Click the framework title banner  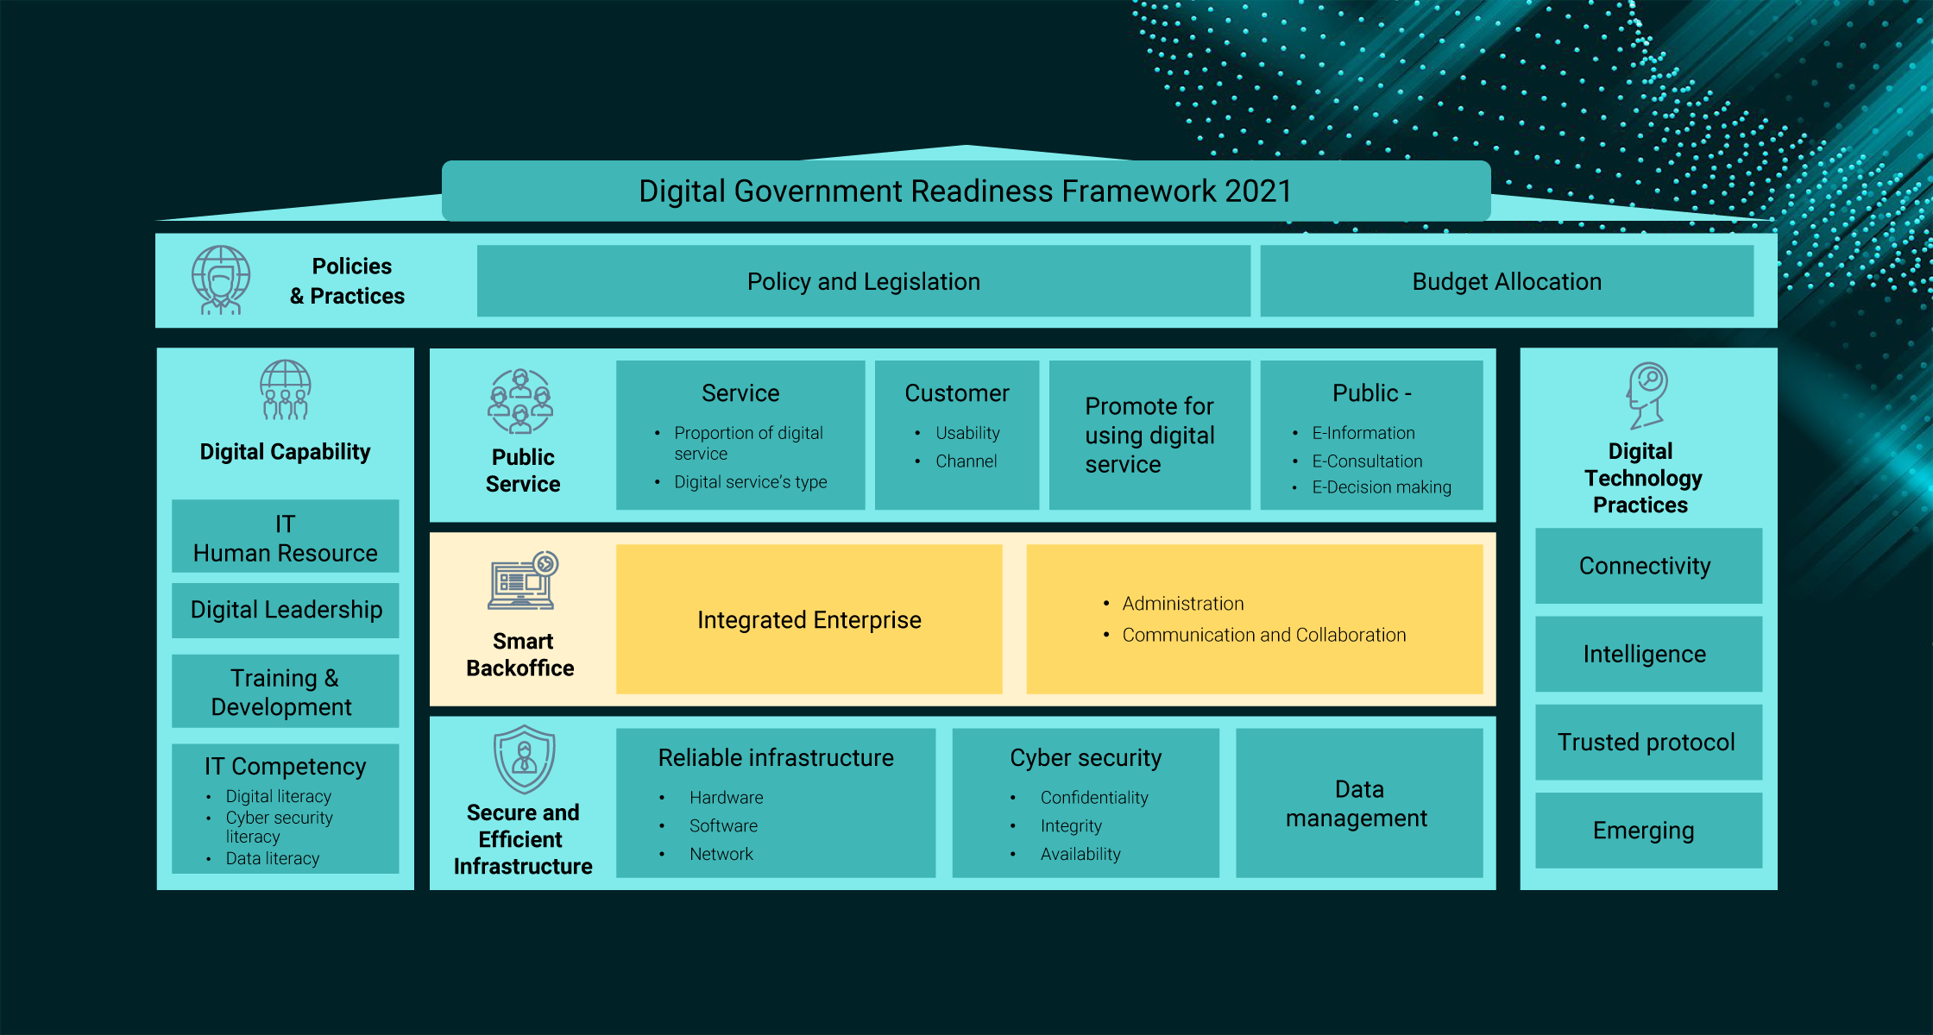pyautogui.click(x=966, y=191)
